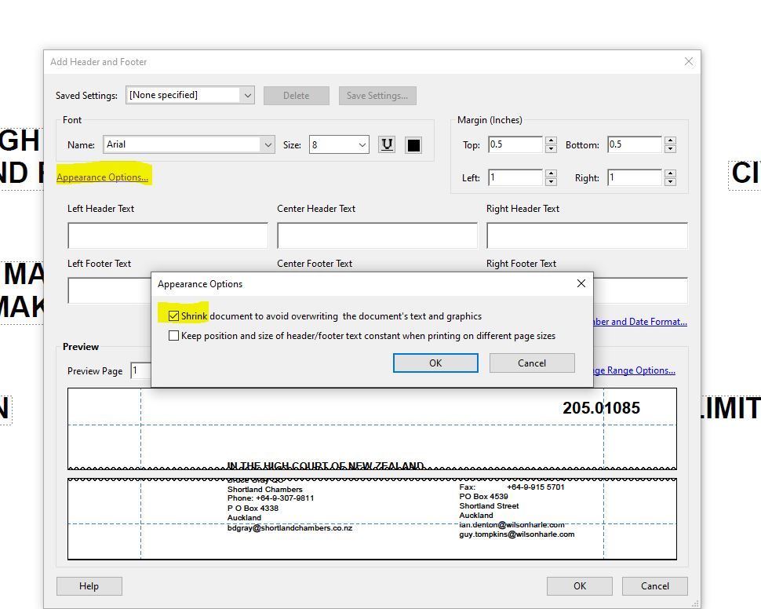Increase the Right margin value
The image size is (761, 609).
[x=670, y=173]
